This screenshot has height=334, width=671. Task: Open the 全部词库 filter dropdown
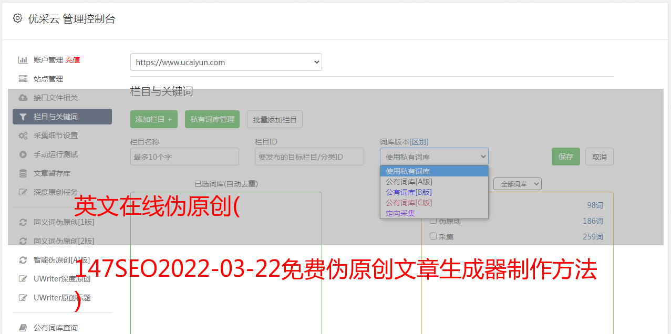click(x=518, y=184)
